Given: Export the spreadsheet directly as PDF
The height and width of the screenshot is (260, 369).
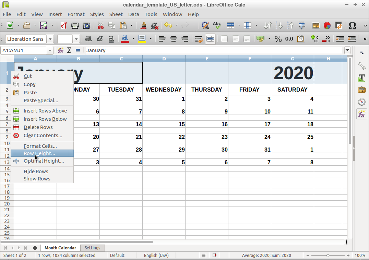Looking at the screenshot, I should click(x=63, y=25).
